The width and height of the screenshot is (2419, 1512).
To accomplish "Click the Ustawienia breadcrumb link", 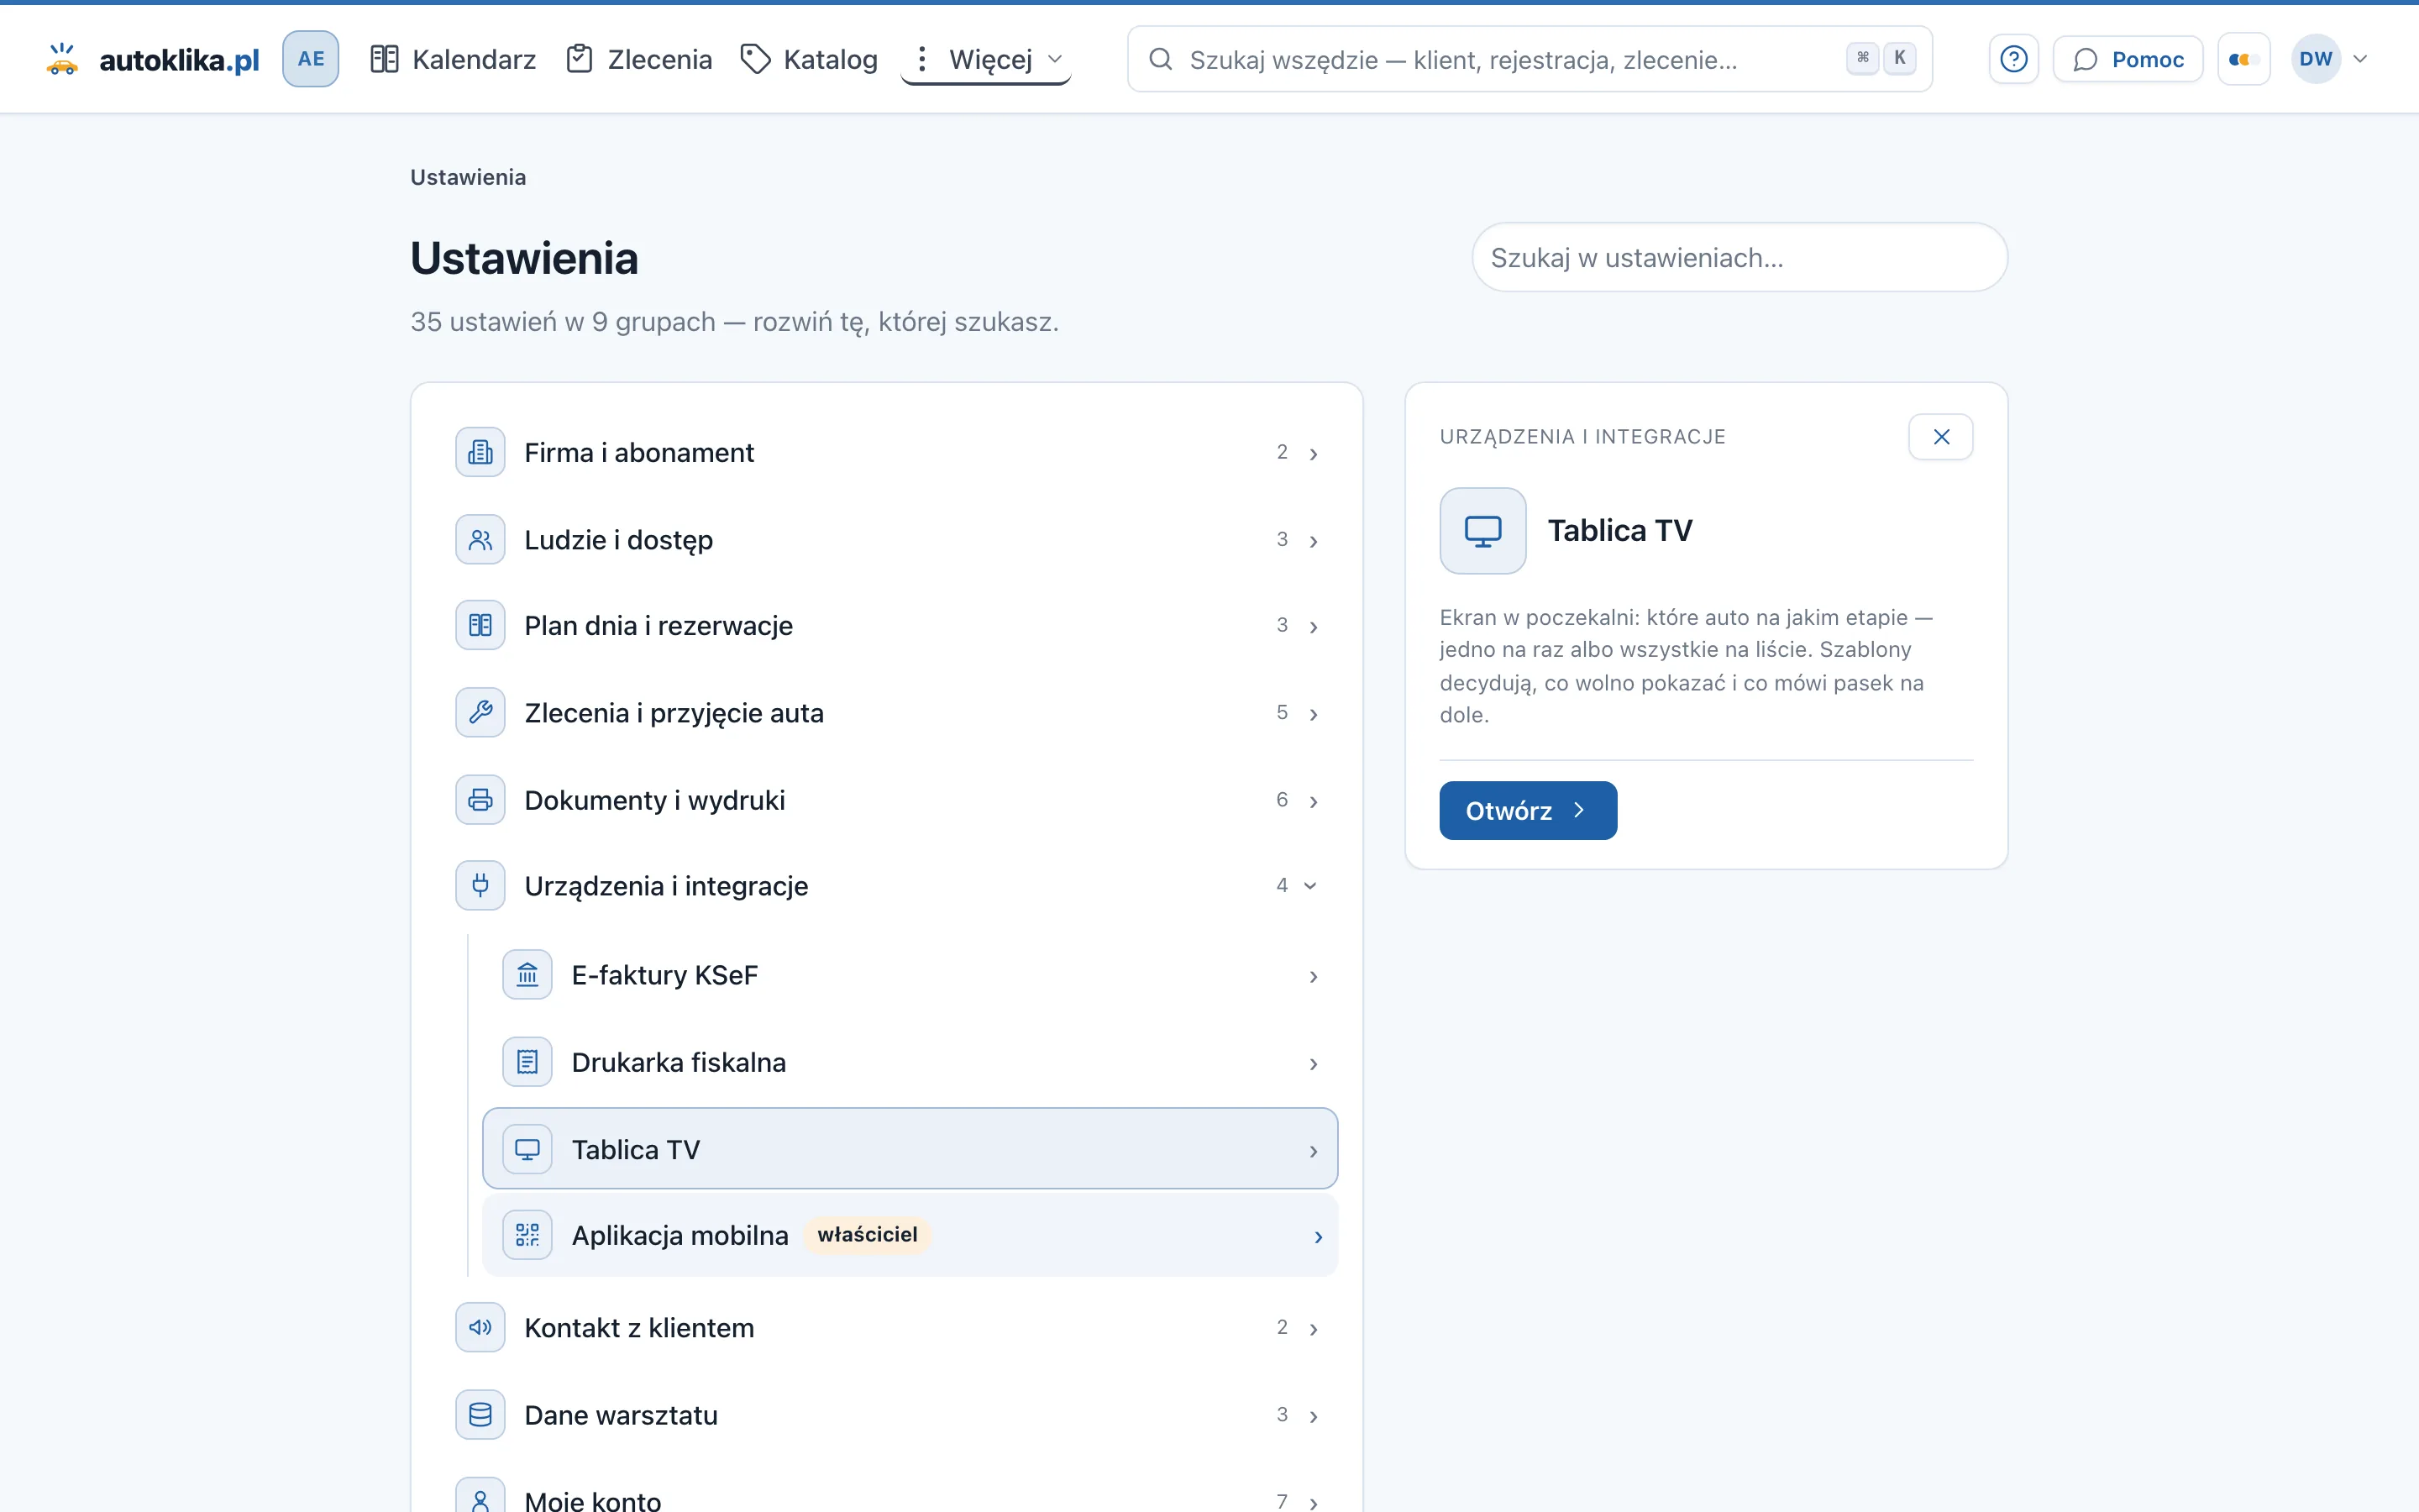I will click(468, 177).
